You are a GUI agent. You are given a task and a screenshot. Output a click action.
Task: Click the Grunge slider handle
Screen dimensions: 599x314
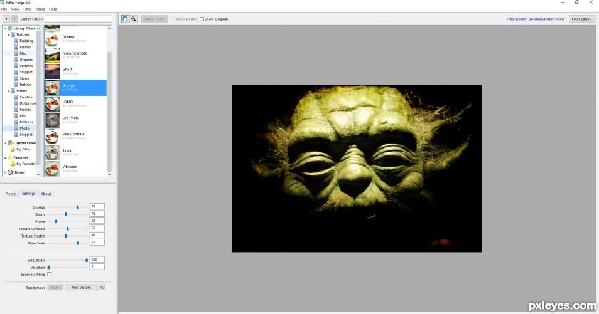tap(78, 207)
